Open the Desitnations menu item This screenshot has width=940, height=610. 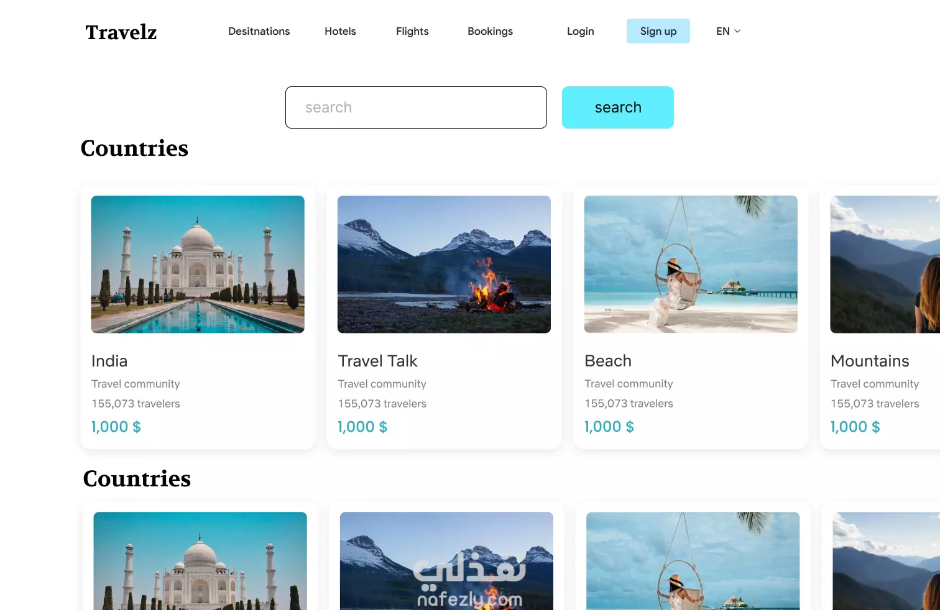259,31
